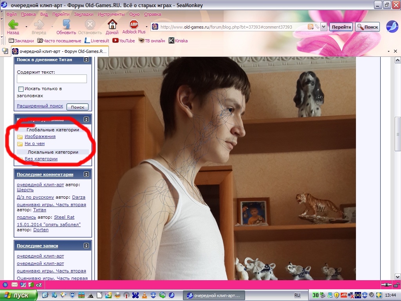Open the Composer icon in status bar
Screen dimensions: 401x301
pyautogui.click(x=23, y=285)
